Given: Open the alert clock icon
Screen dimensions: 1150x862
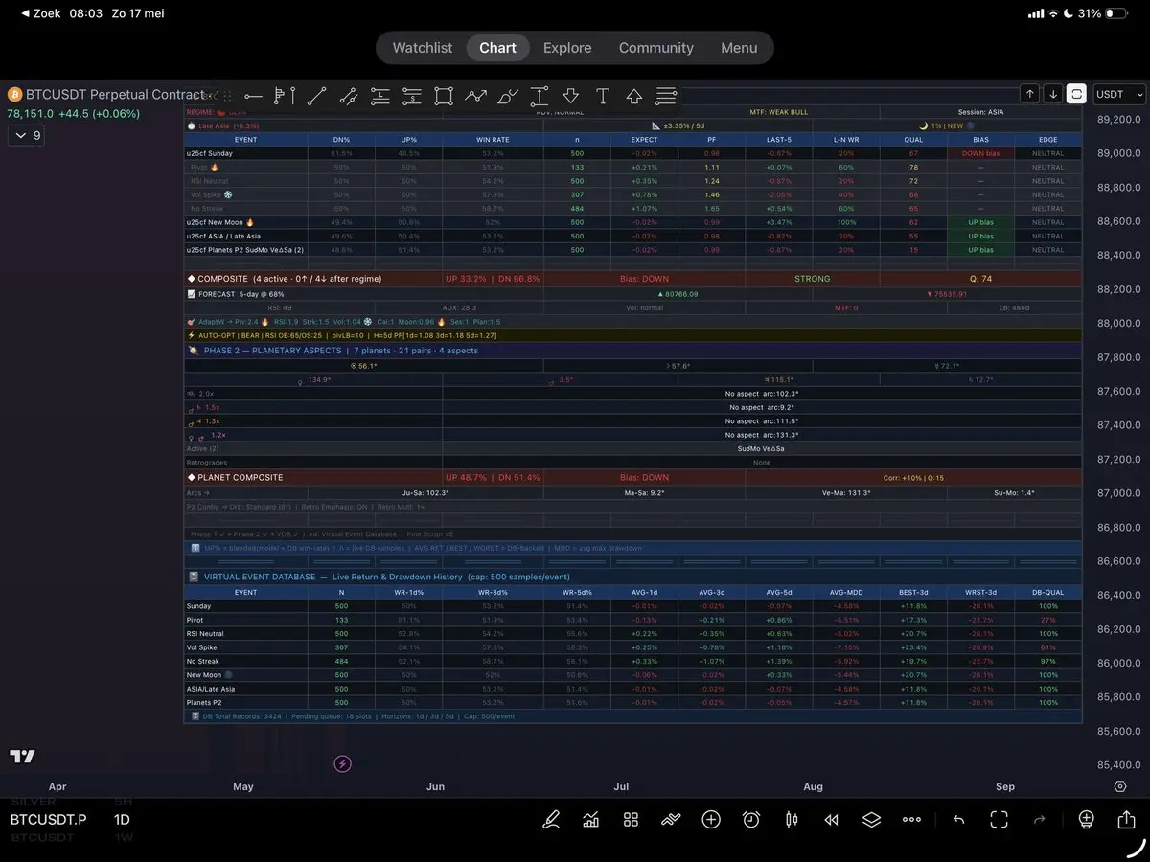Looking at the screenshot, I should (751, 820).
